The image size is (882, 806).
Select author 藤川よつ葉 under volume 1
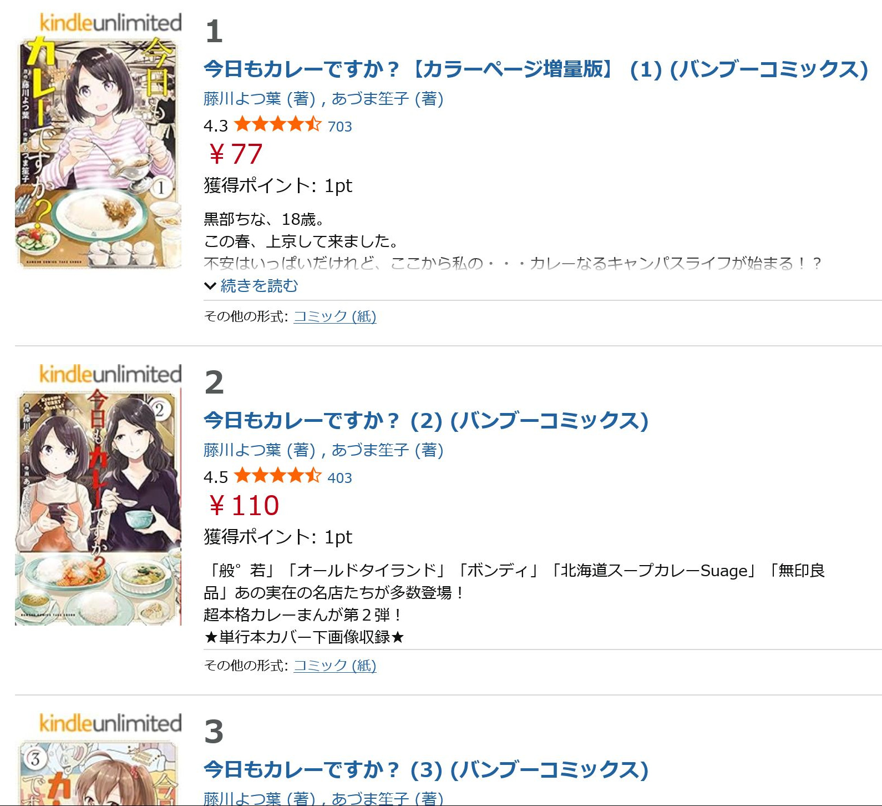tap(242, 99)
